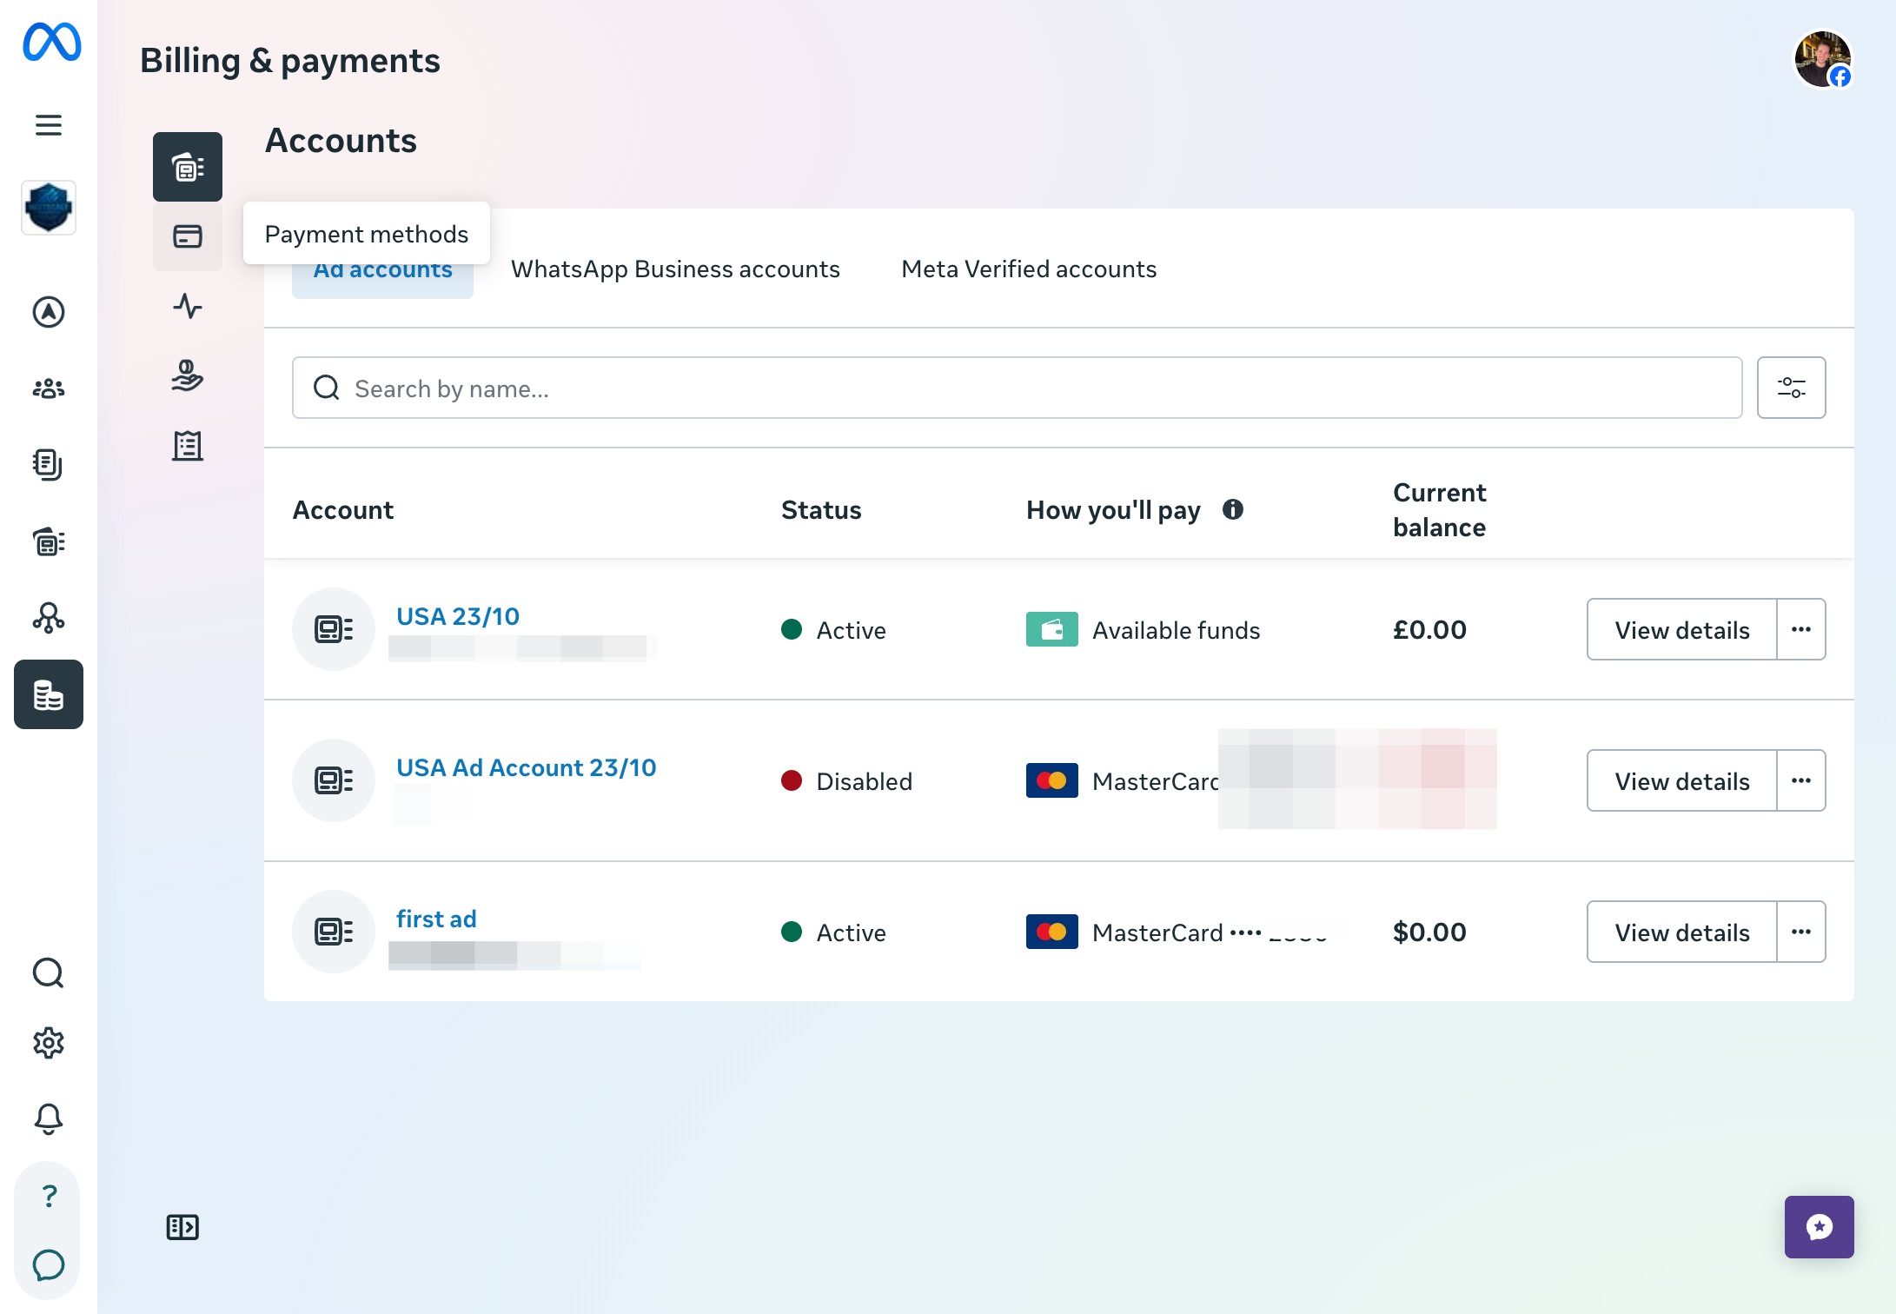
Task: View details for USA Ad Account 23/10
Action: (x=1682, y=780)
